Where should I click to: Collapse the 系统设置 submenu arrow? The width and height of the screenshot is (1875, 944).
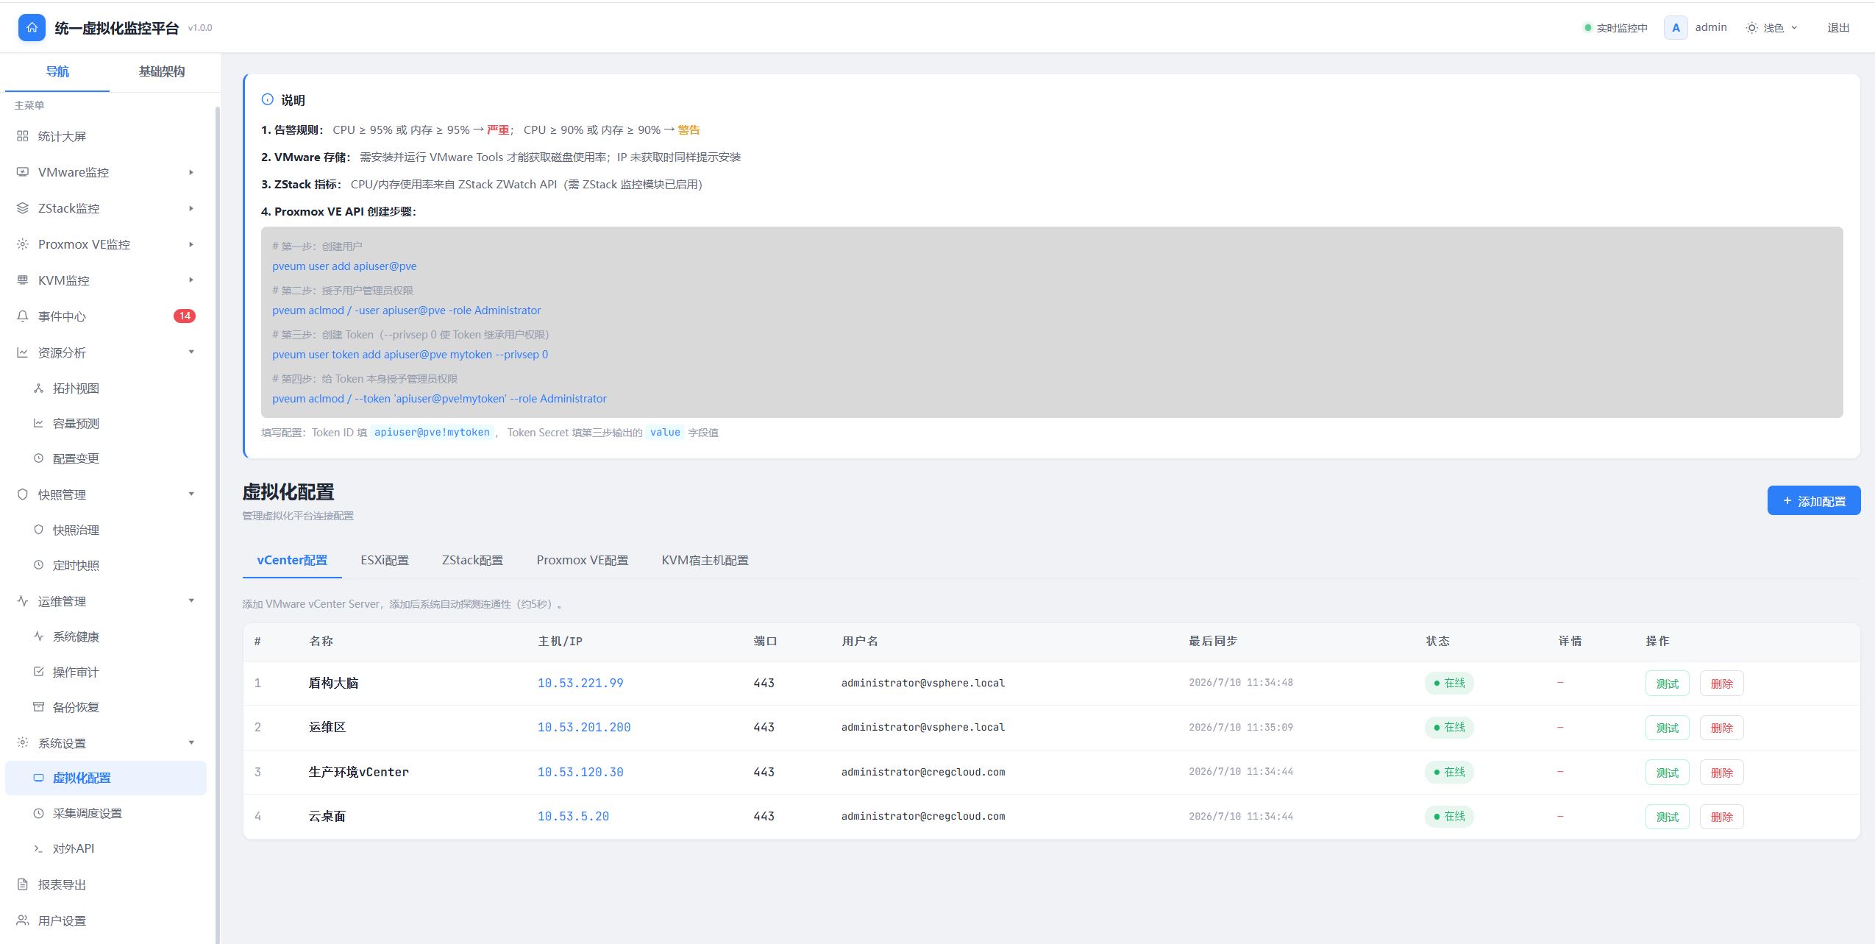pyautogui.click(x=191, y=742)
